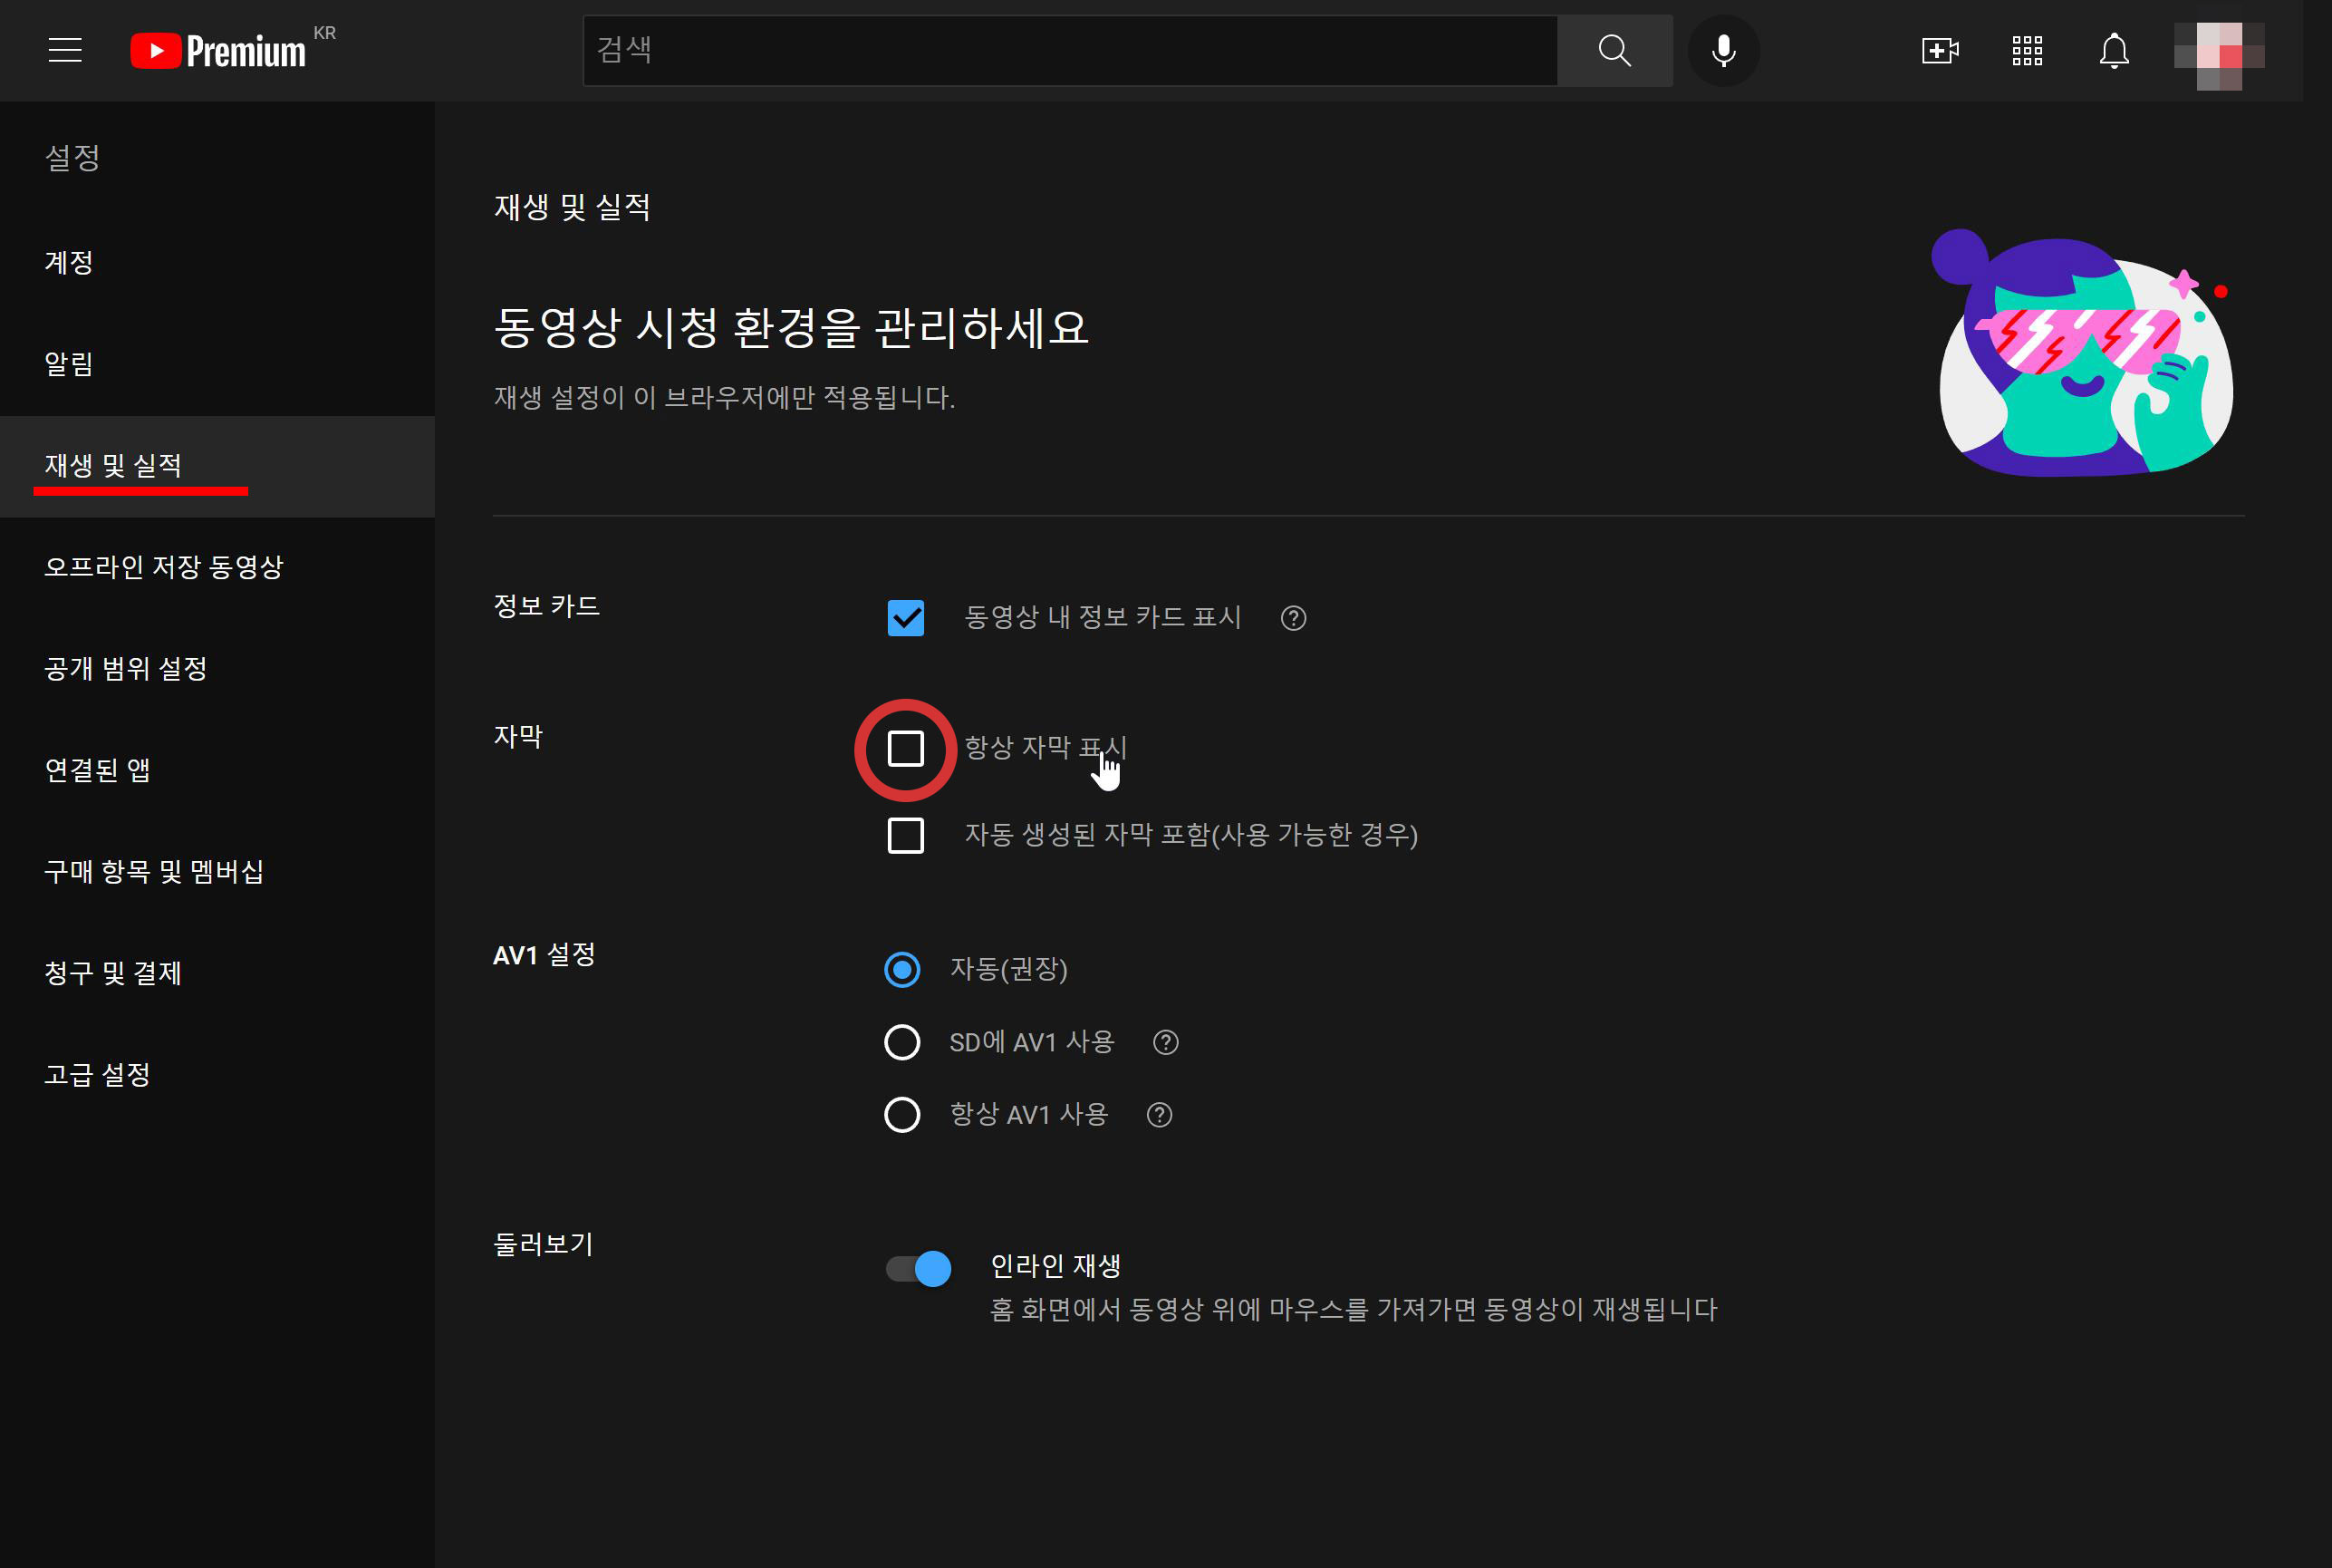Select 항상 AV1 사용 radio option
Viewport: 2332px width, 1568px height.
coord(901,1115)
